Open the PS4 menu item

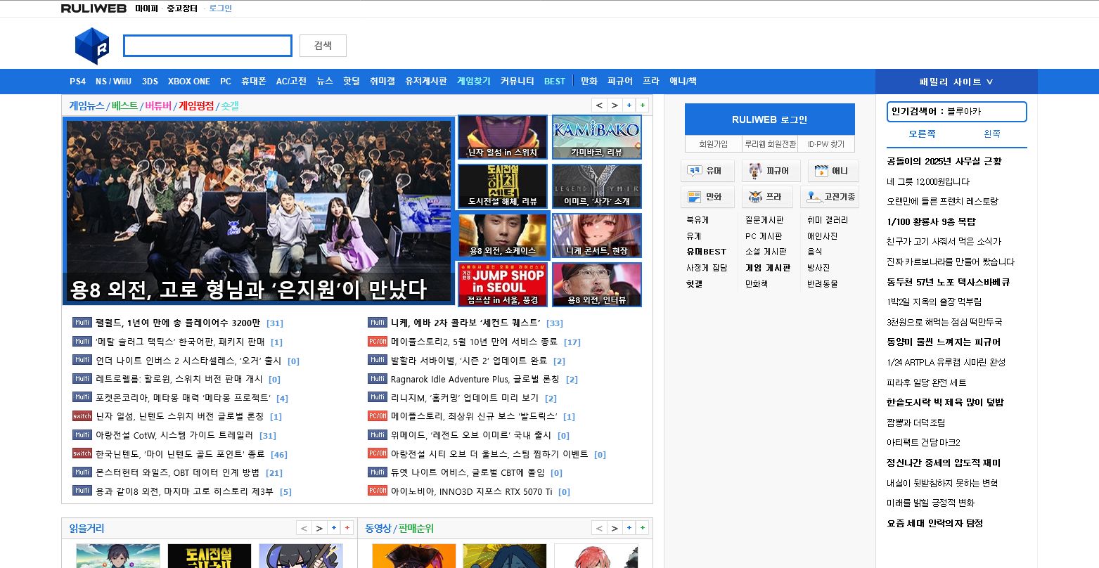coord(77,82)
